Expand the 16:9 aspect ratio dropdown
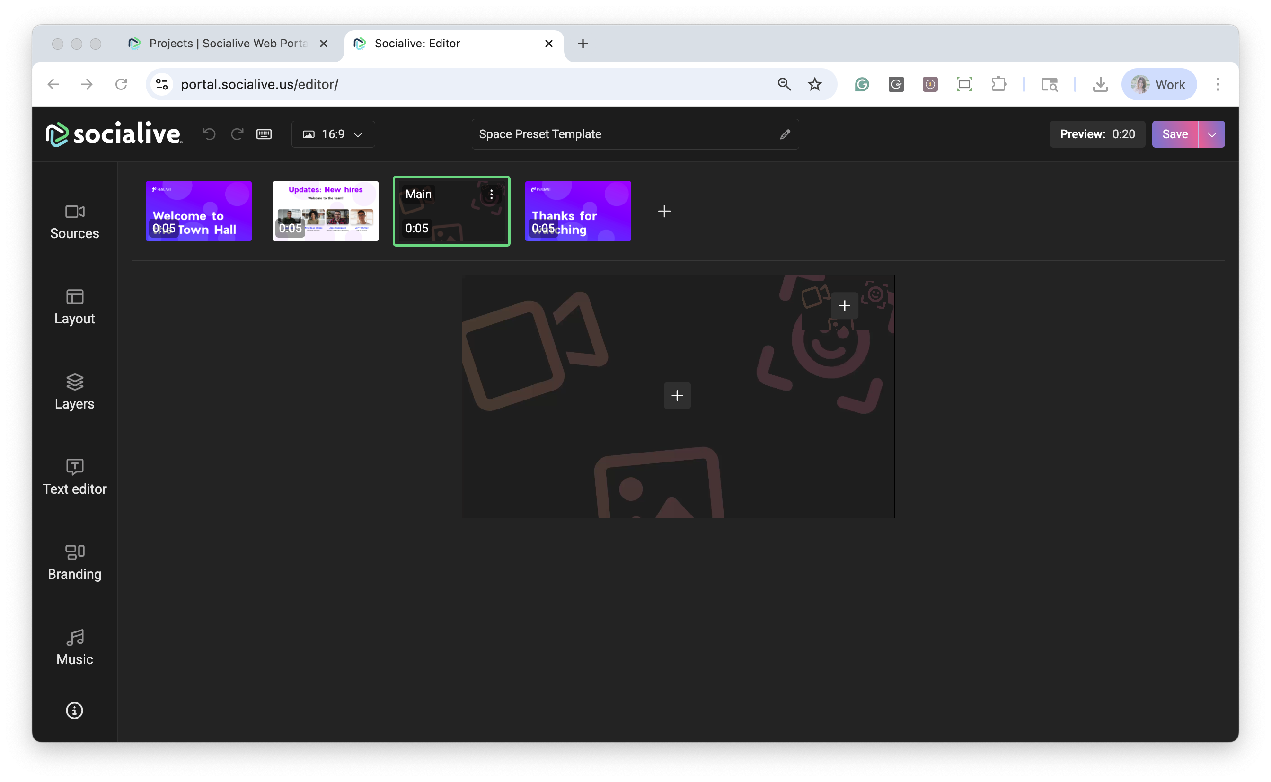Image resolution: width=1271 pixels, height=782 pixels. tap(333, 134)
